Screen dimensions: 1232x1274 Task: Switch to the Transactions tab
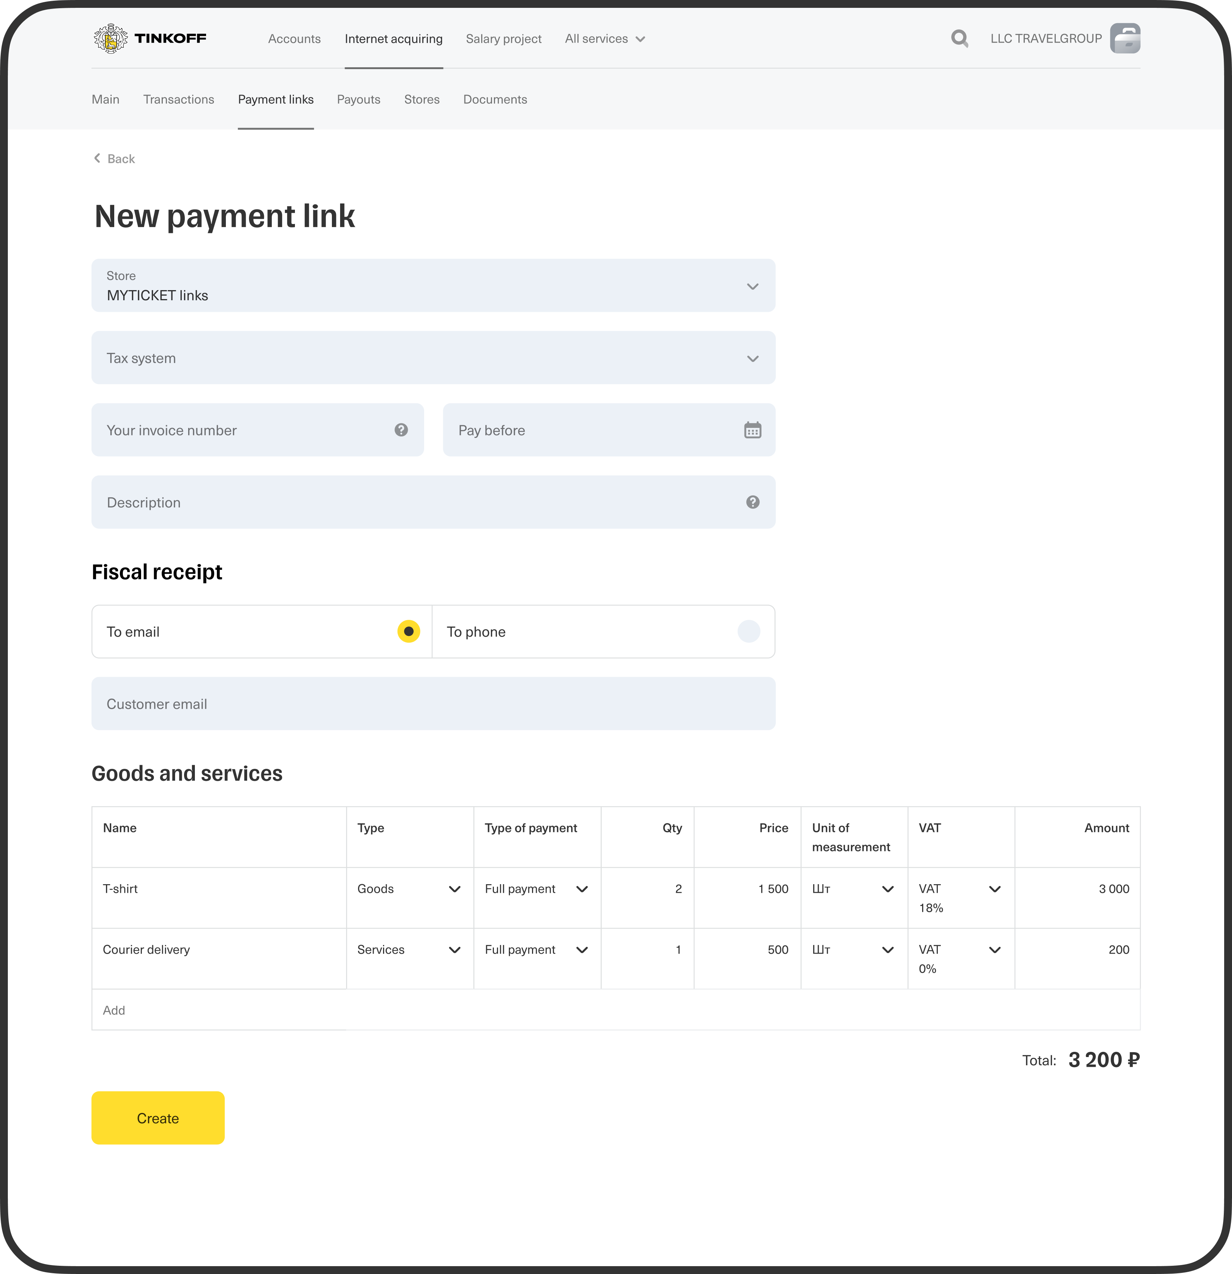tap(179, 99)
